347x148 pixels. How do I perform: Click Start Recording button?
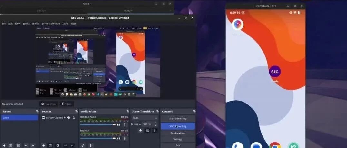[x=178, y=126]
